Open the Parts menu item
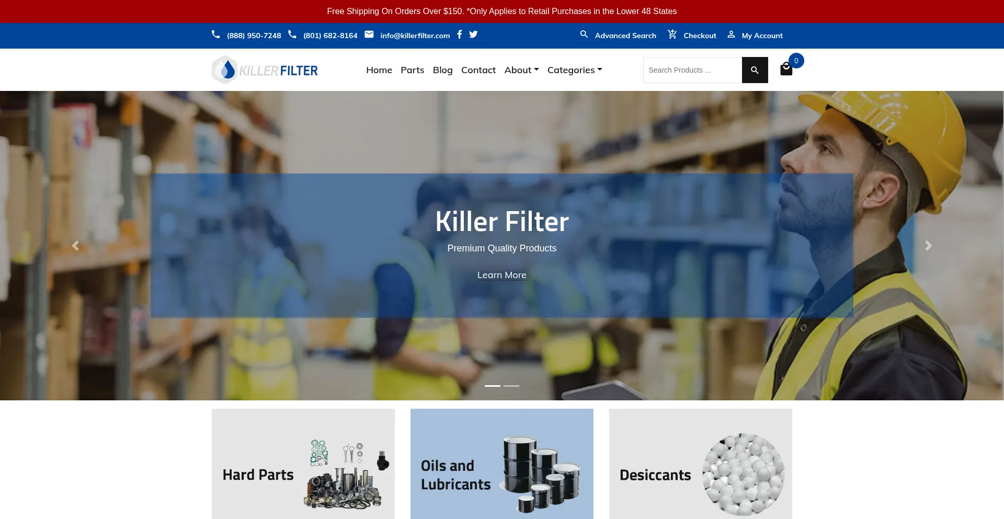 (x=413, y=70)
